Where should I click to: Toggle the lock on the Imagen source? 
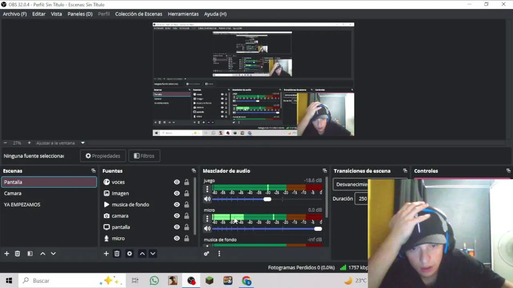tap(186, 193)
